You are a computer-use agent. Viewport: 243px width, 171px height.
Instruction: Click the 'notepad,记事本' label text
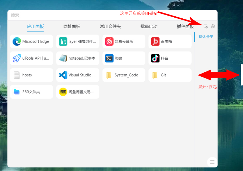pos(82,58)
